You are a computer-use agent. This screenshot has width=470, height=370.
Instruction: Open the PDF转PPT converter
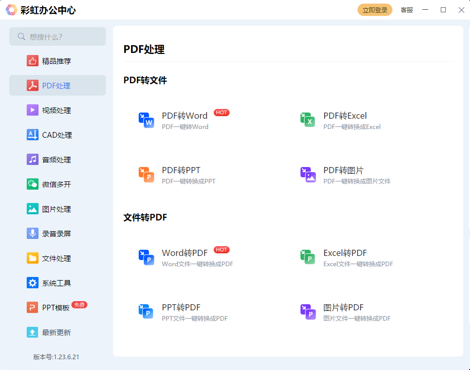181,170
